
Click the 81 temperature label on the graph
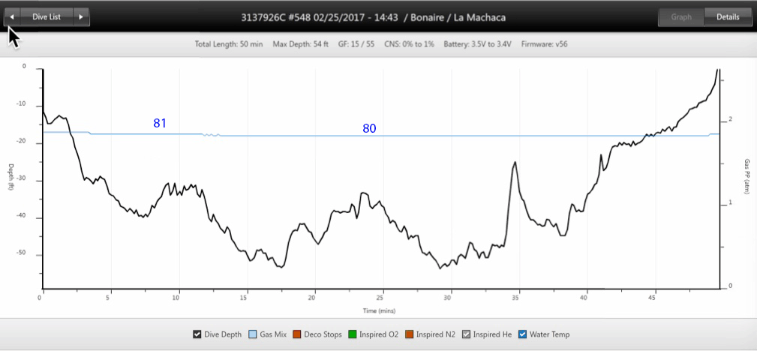[x=160, y=123]
